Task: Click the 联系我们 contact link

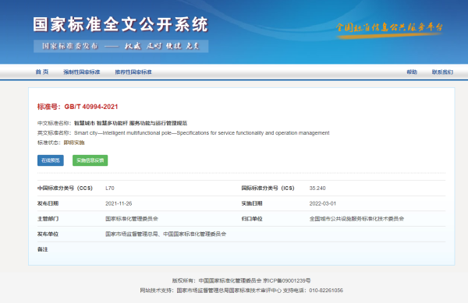Action: pyautogui.click(x=442, y=72)
